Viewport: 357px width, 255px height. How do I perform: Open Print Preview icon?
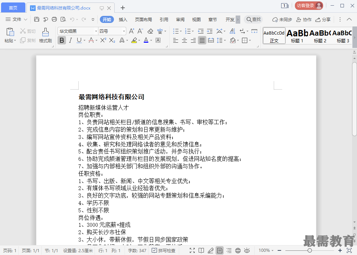coord(63,19)
